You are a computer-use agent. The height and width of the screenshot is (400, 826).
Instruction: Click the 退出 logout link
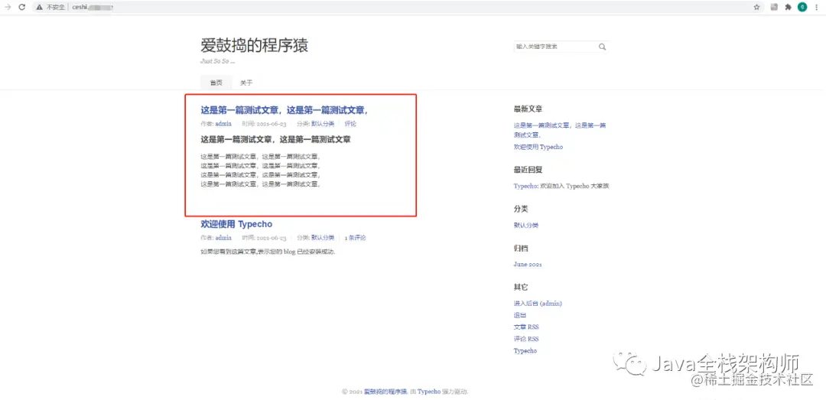[x=519, y=315]
